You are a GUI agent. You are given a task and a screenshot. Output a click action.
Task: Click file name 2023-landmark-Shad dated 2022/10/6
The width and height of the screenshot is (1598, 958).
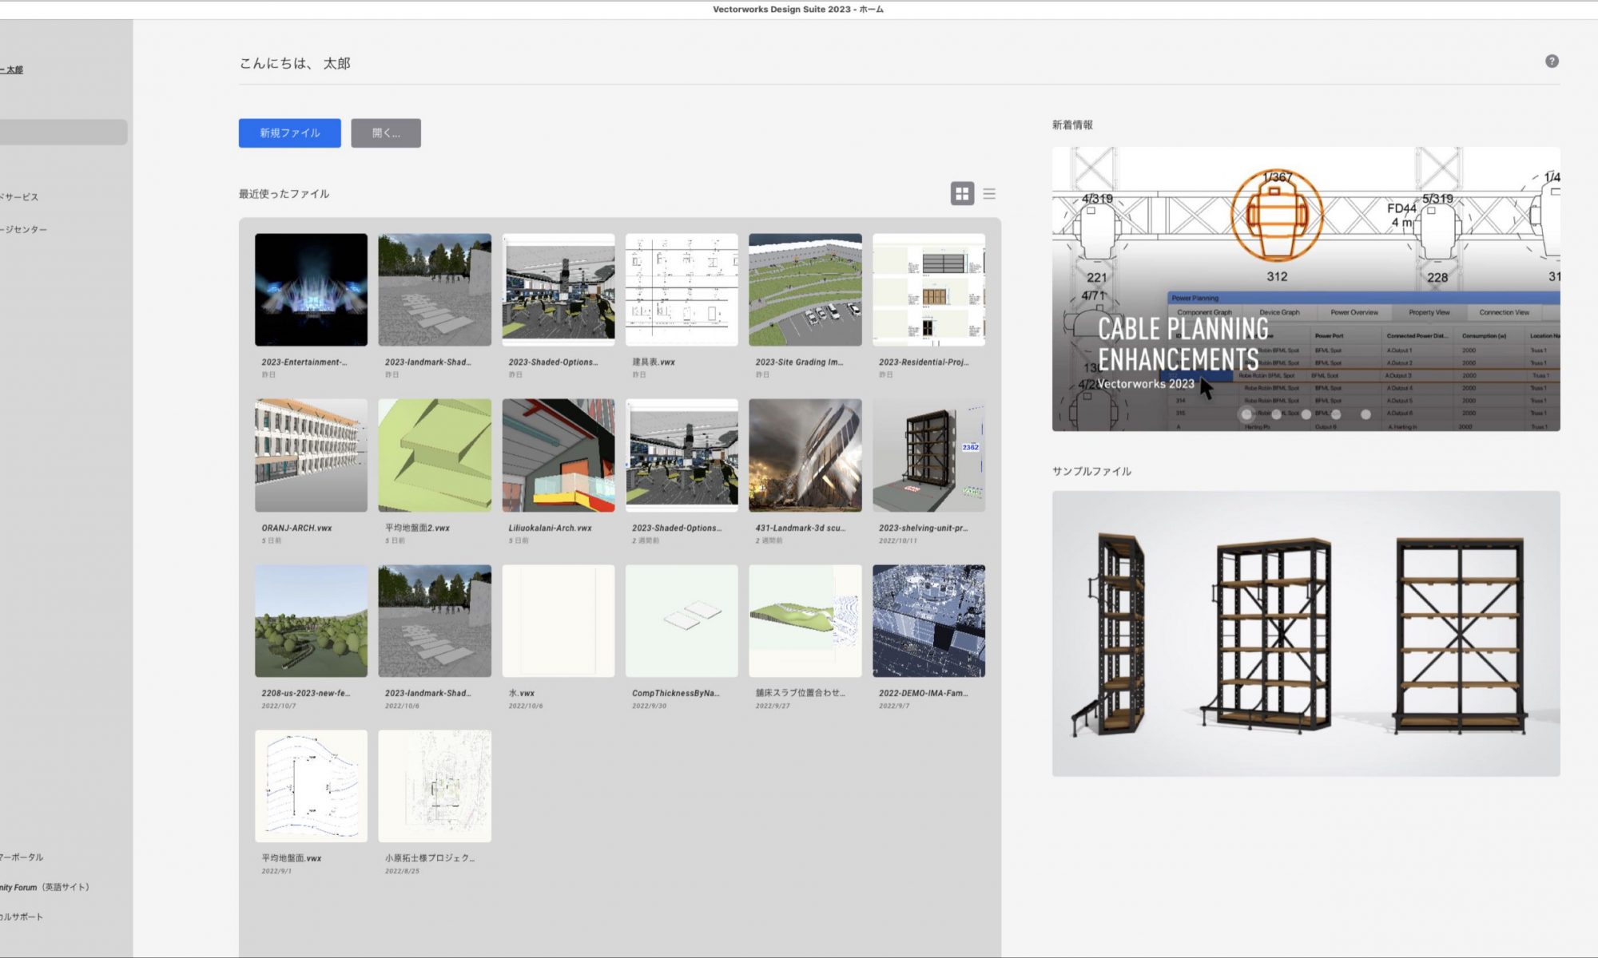point(427,693)
